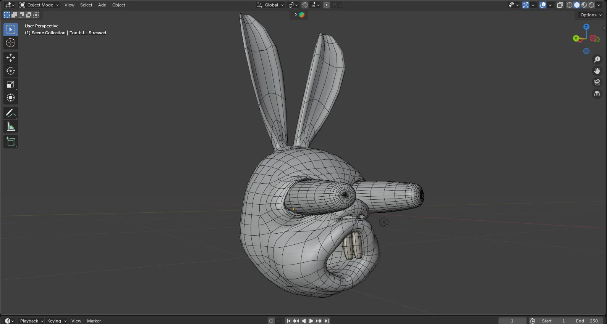The image size is (607, 324).
Task: Pick the Measure ruler tool
Action: 11,127
